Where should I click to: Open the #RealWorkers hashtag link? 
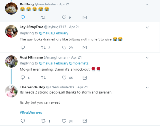[31, 113]
